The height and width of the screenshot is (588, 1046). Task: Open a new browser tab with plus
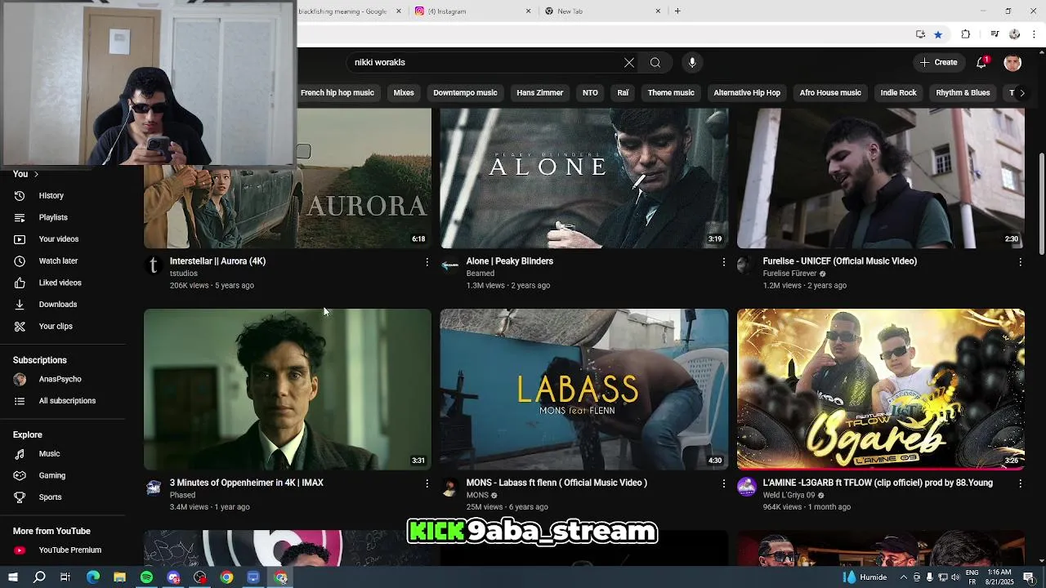pyautogui.click(x=677, y=11)
